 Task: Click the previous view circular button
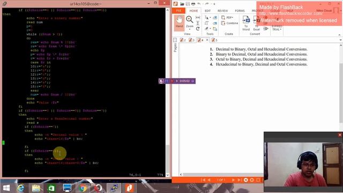click(x=246, y=180)
